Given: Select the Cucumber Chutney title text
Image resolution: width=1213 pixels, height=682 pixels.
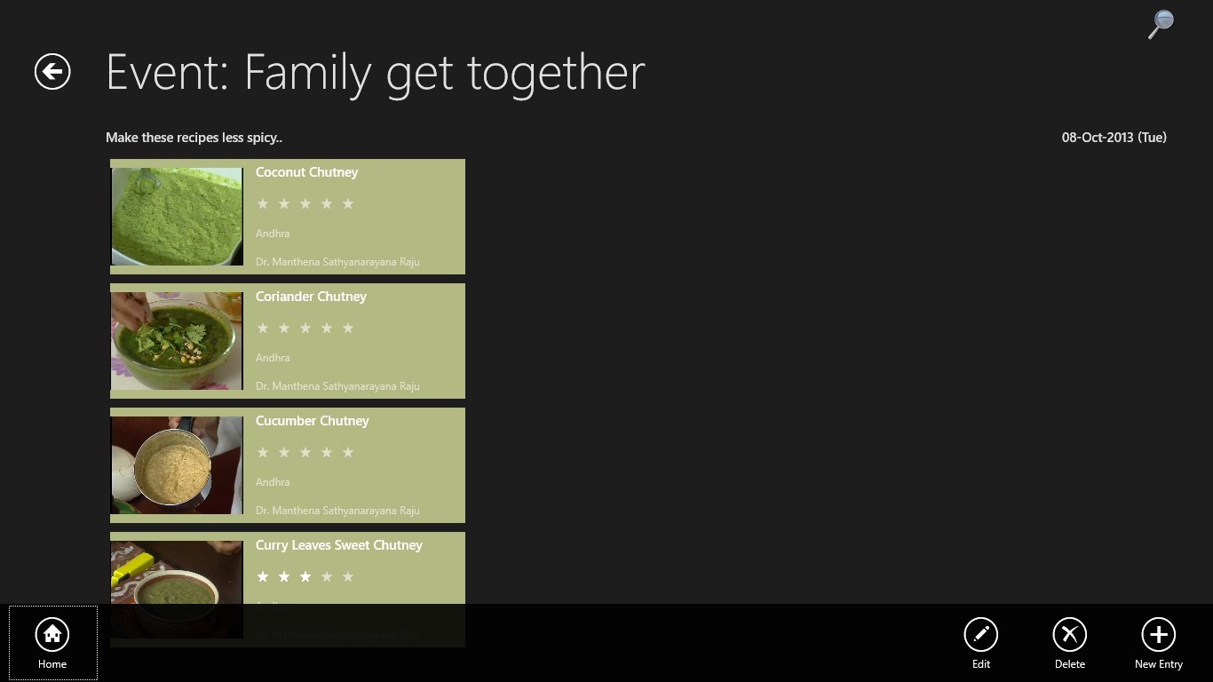Looking at the screenshot, I should 312,421.
